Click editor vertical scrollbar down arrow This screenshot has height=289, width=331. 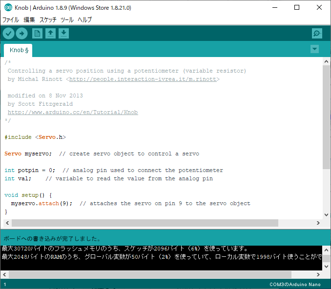326,215
